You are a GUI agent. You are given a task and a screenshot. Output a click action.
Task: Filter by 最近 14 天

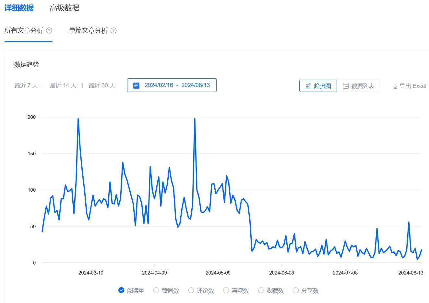click(x=63, y=85)
